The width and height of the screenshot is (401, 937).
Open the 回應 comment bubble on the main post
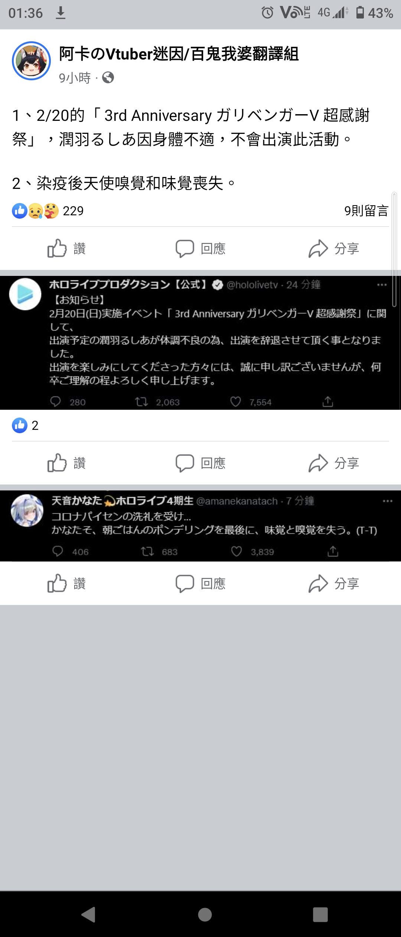point(200,248)
